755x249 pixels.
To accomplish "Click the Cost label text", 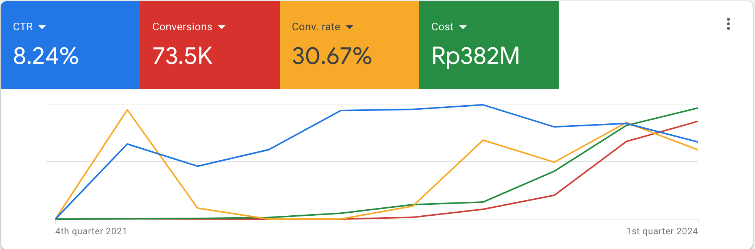I will coord(443,27).
